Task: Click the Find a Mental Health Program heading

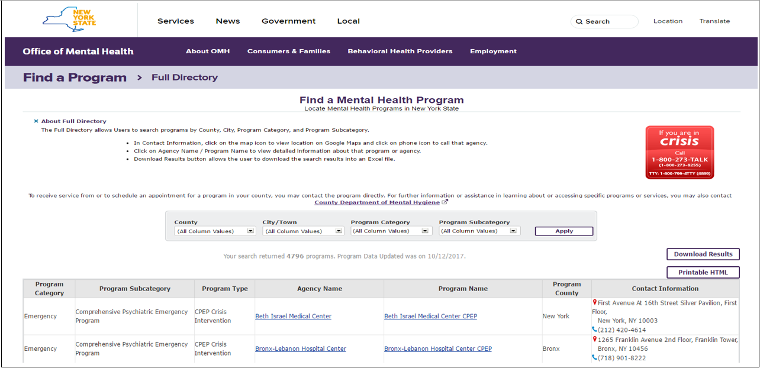Action: pos(382,100)
